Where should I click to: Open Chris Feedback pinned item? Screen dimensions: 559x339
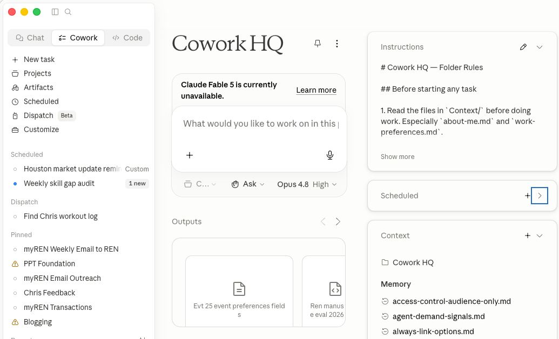point(50,293)
